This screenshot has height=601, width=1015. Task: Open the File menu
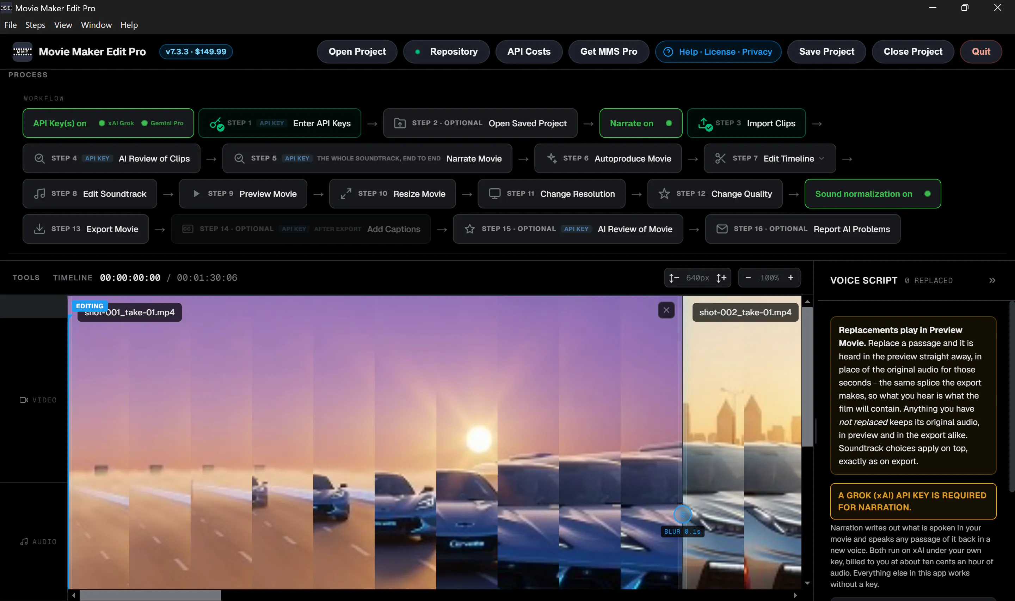pos(11,25)
